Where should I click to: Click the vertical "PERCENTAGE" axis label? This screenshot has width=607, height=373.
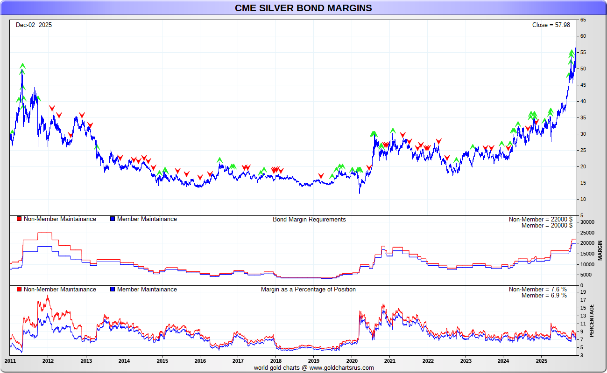(x=592, y=321)
